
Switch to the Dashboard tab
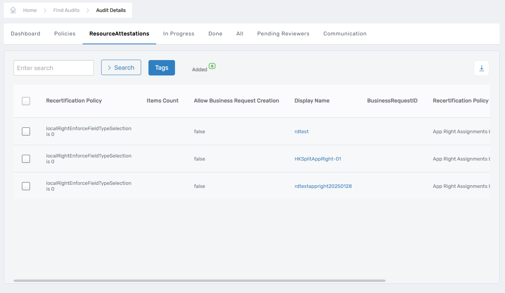click(x=25, y=34)
